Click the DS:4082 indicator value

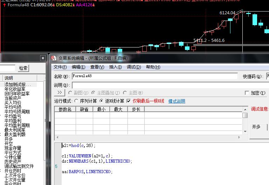point(64,5)
